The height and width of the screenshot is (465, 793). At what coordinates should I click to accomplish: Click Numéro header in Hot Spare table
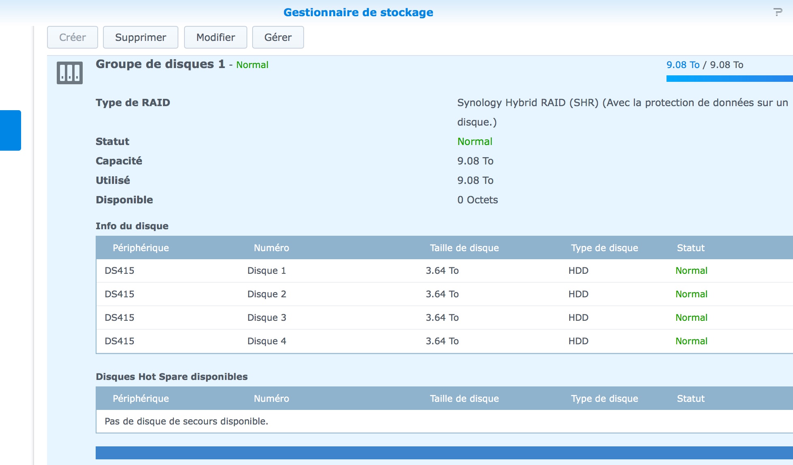(x=271, y=399)
